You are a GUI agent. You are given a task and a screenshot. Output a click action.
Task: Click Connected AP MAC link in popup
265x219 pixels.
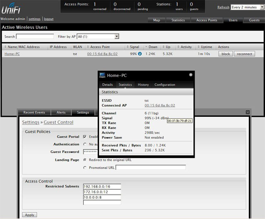(160, 105)
